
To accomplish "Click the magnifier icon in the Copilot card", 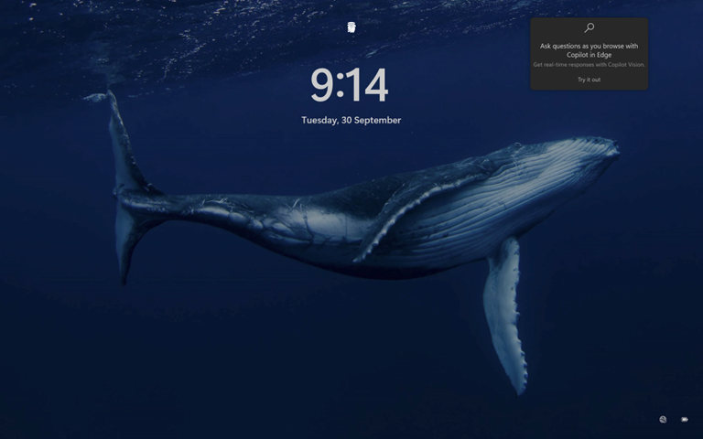I will [x=589, y=28].
